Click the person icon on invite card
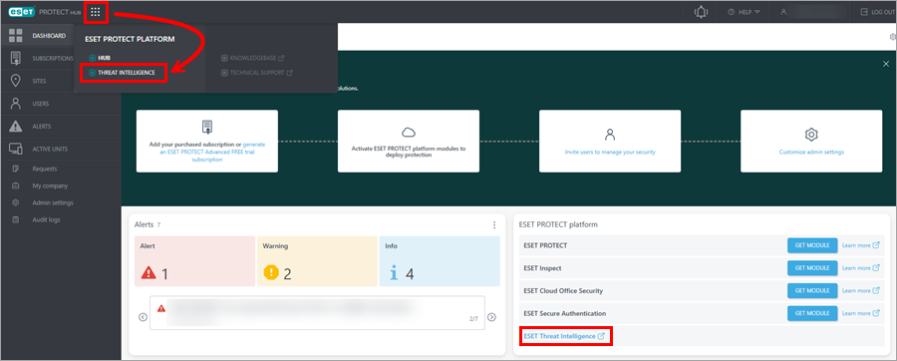The height and width of the screenshot is (361, 897). tap(610, 135)
